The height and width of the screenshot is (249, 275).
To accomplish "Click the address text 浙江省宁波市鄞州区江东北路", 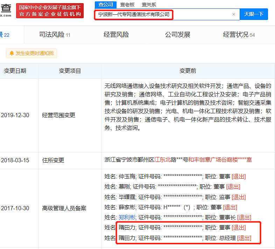I will [x=178, y=159].
